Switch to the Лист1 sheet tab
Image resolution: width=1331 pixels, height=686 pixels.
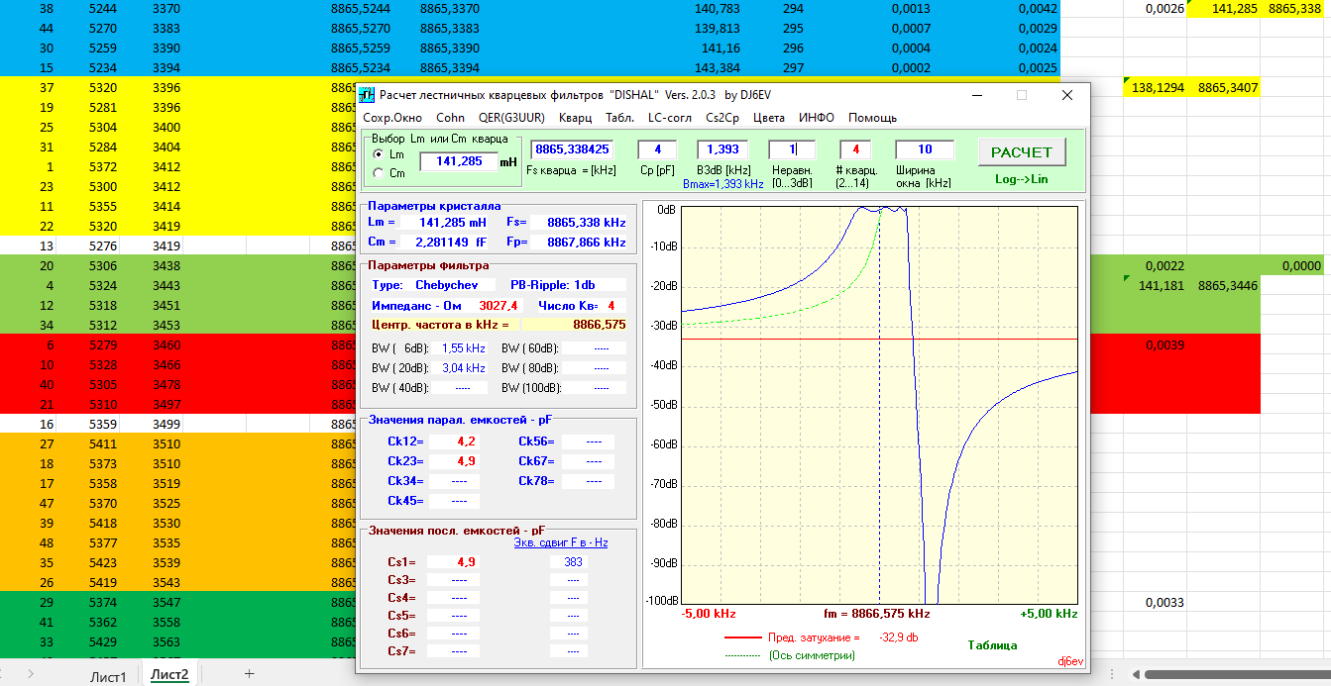tap(108, 675)
